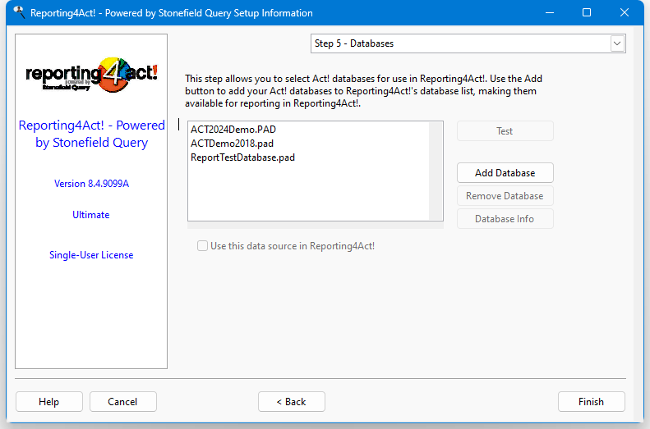Click the Single-User License text
650x429 pixels.
coord(91,255)
